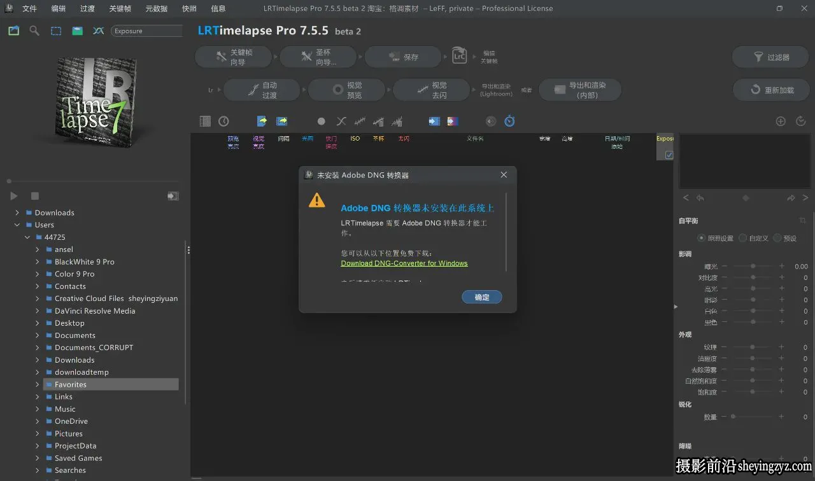Expand the OneDrive folder

pyautogui.click(x=38, y=422)
